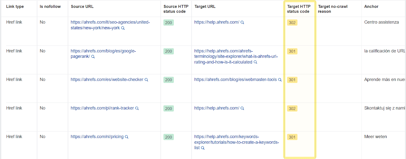Sort by Target HTTP status code header

[299, 9]
